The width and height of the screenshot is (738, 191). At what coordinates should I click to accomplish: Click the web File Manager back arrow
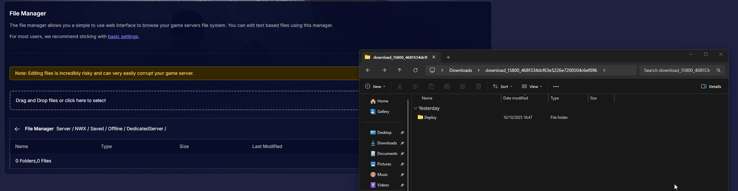click(17, 129)
